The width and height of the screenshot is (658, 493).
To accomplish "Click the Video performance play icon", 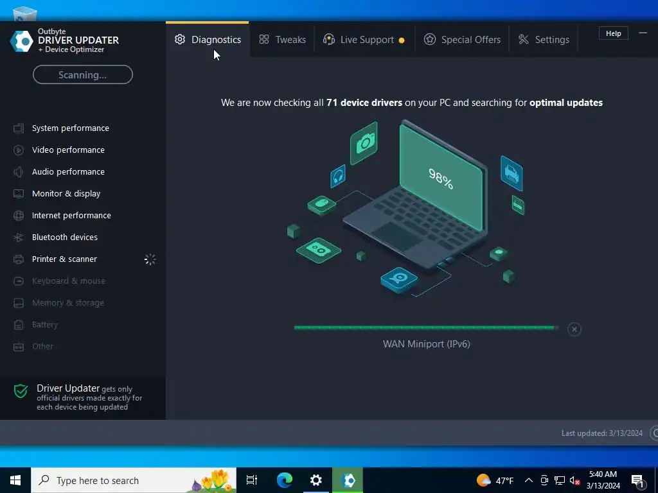I will click(19, 150).
